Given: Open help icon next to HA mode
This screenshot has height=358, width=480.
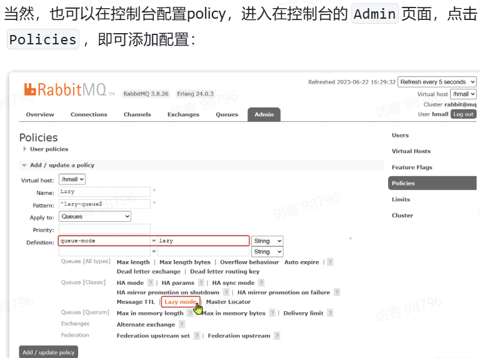Looking at the screenshot, I should click(x=150, y=283).
